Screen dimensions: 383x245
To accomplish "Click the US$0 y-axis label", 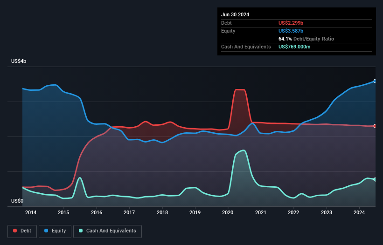I will coord(17,201).
